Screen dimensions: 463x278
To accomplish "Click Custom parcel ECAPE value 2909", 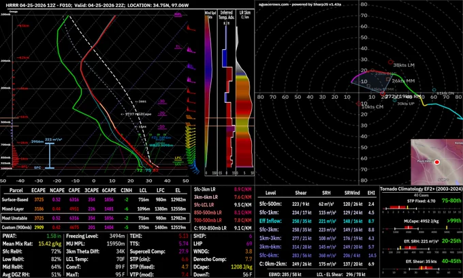I will click(39, 228).
